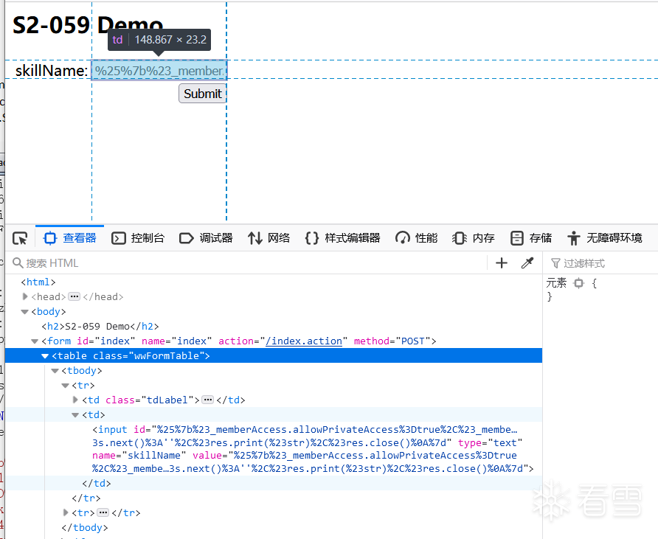
Task: Click the 元素 element rule label
Action: 556,283
